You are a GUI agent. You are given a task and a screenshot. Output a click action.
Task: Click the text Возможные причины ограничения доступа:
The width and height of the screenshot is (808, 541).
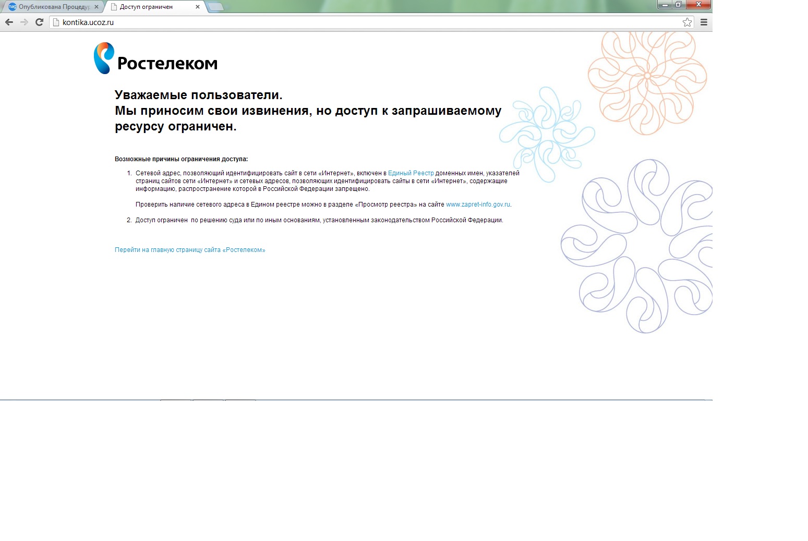[181, 159]
